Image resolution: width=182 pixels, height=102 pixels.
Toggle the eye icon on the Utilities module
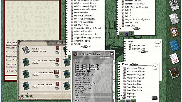click(57, 53)
